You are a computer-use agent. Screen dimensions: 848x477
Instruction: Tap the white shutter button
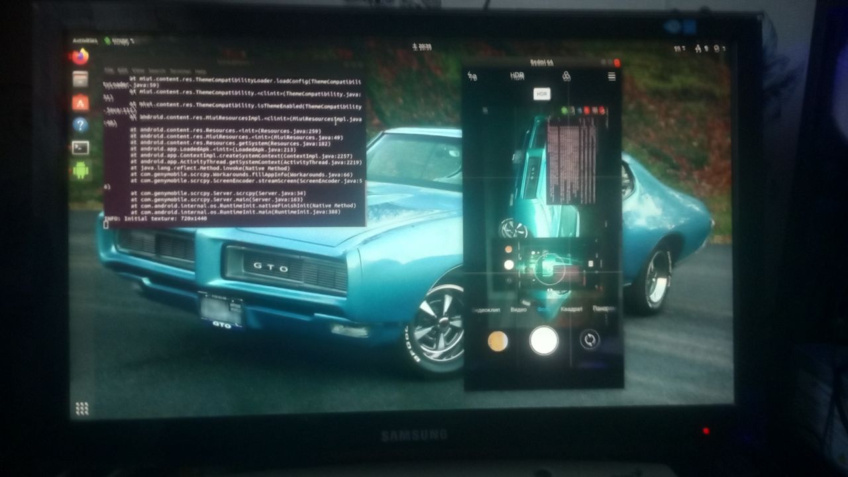tap(544, 340)
